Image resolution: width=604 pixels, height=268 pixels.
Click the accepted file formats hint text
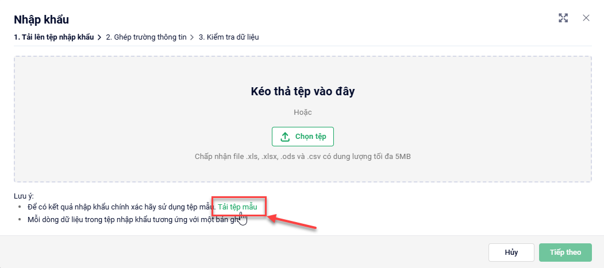(x=302, y=156)
